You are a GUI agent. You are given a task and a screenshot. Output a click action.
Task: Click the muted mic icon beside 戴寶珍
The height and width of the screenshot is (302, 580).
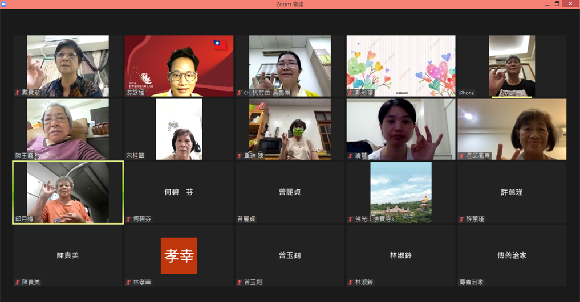[18, 93]
